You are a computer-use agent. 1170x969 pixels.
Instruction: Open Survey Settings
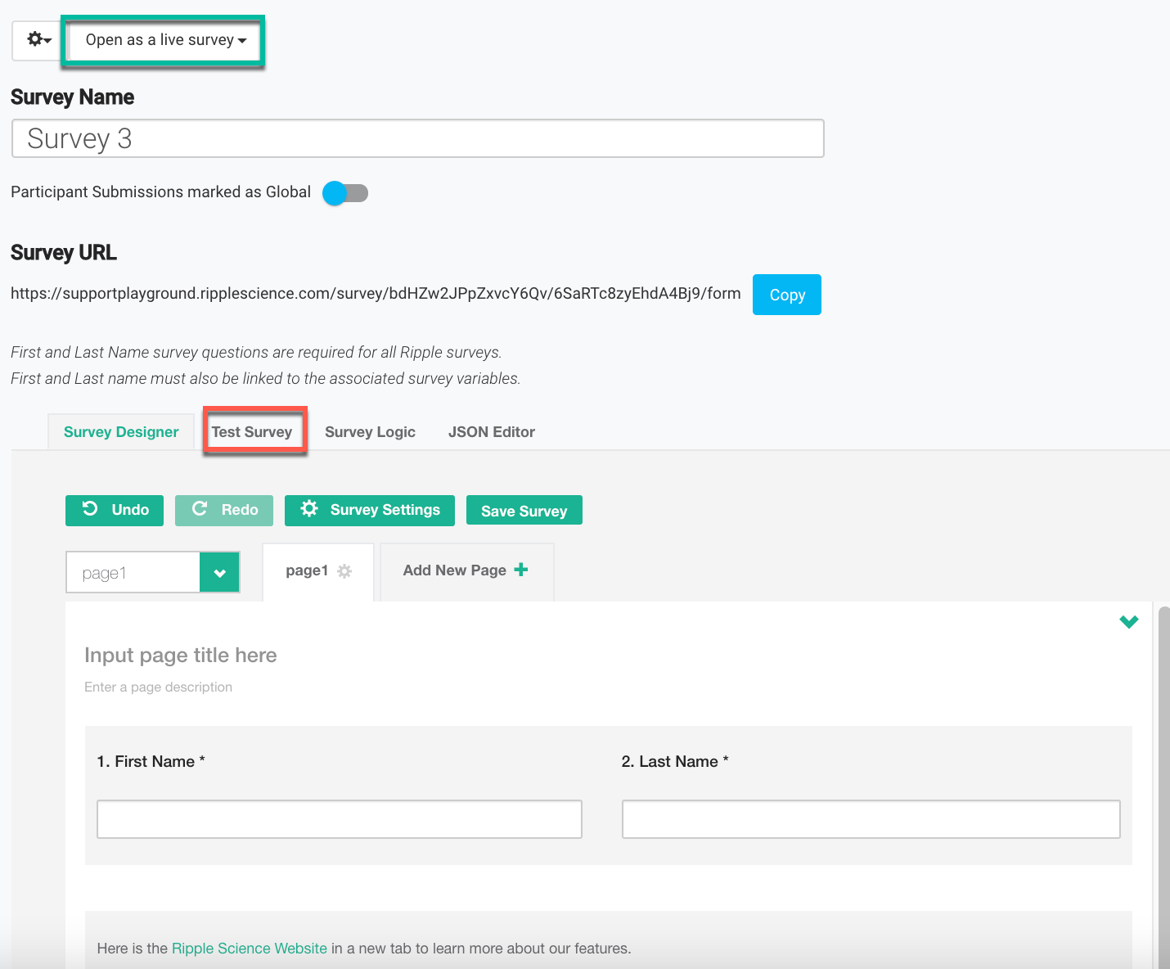click(369, 510)
